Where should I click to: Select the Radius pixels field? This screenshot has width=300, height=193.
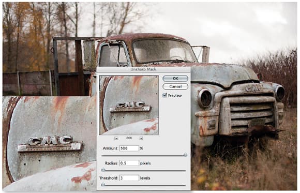click(129, 163)
